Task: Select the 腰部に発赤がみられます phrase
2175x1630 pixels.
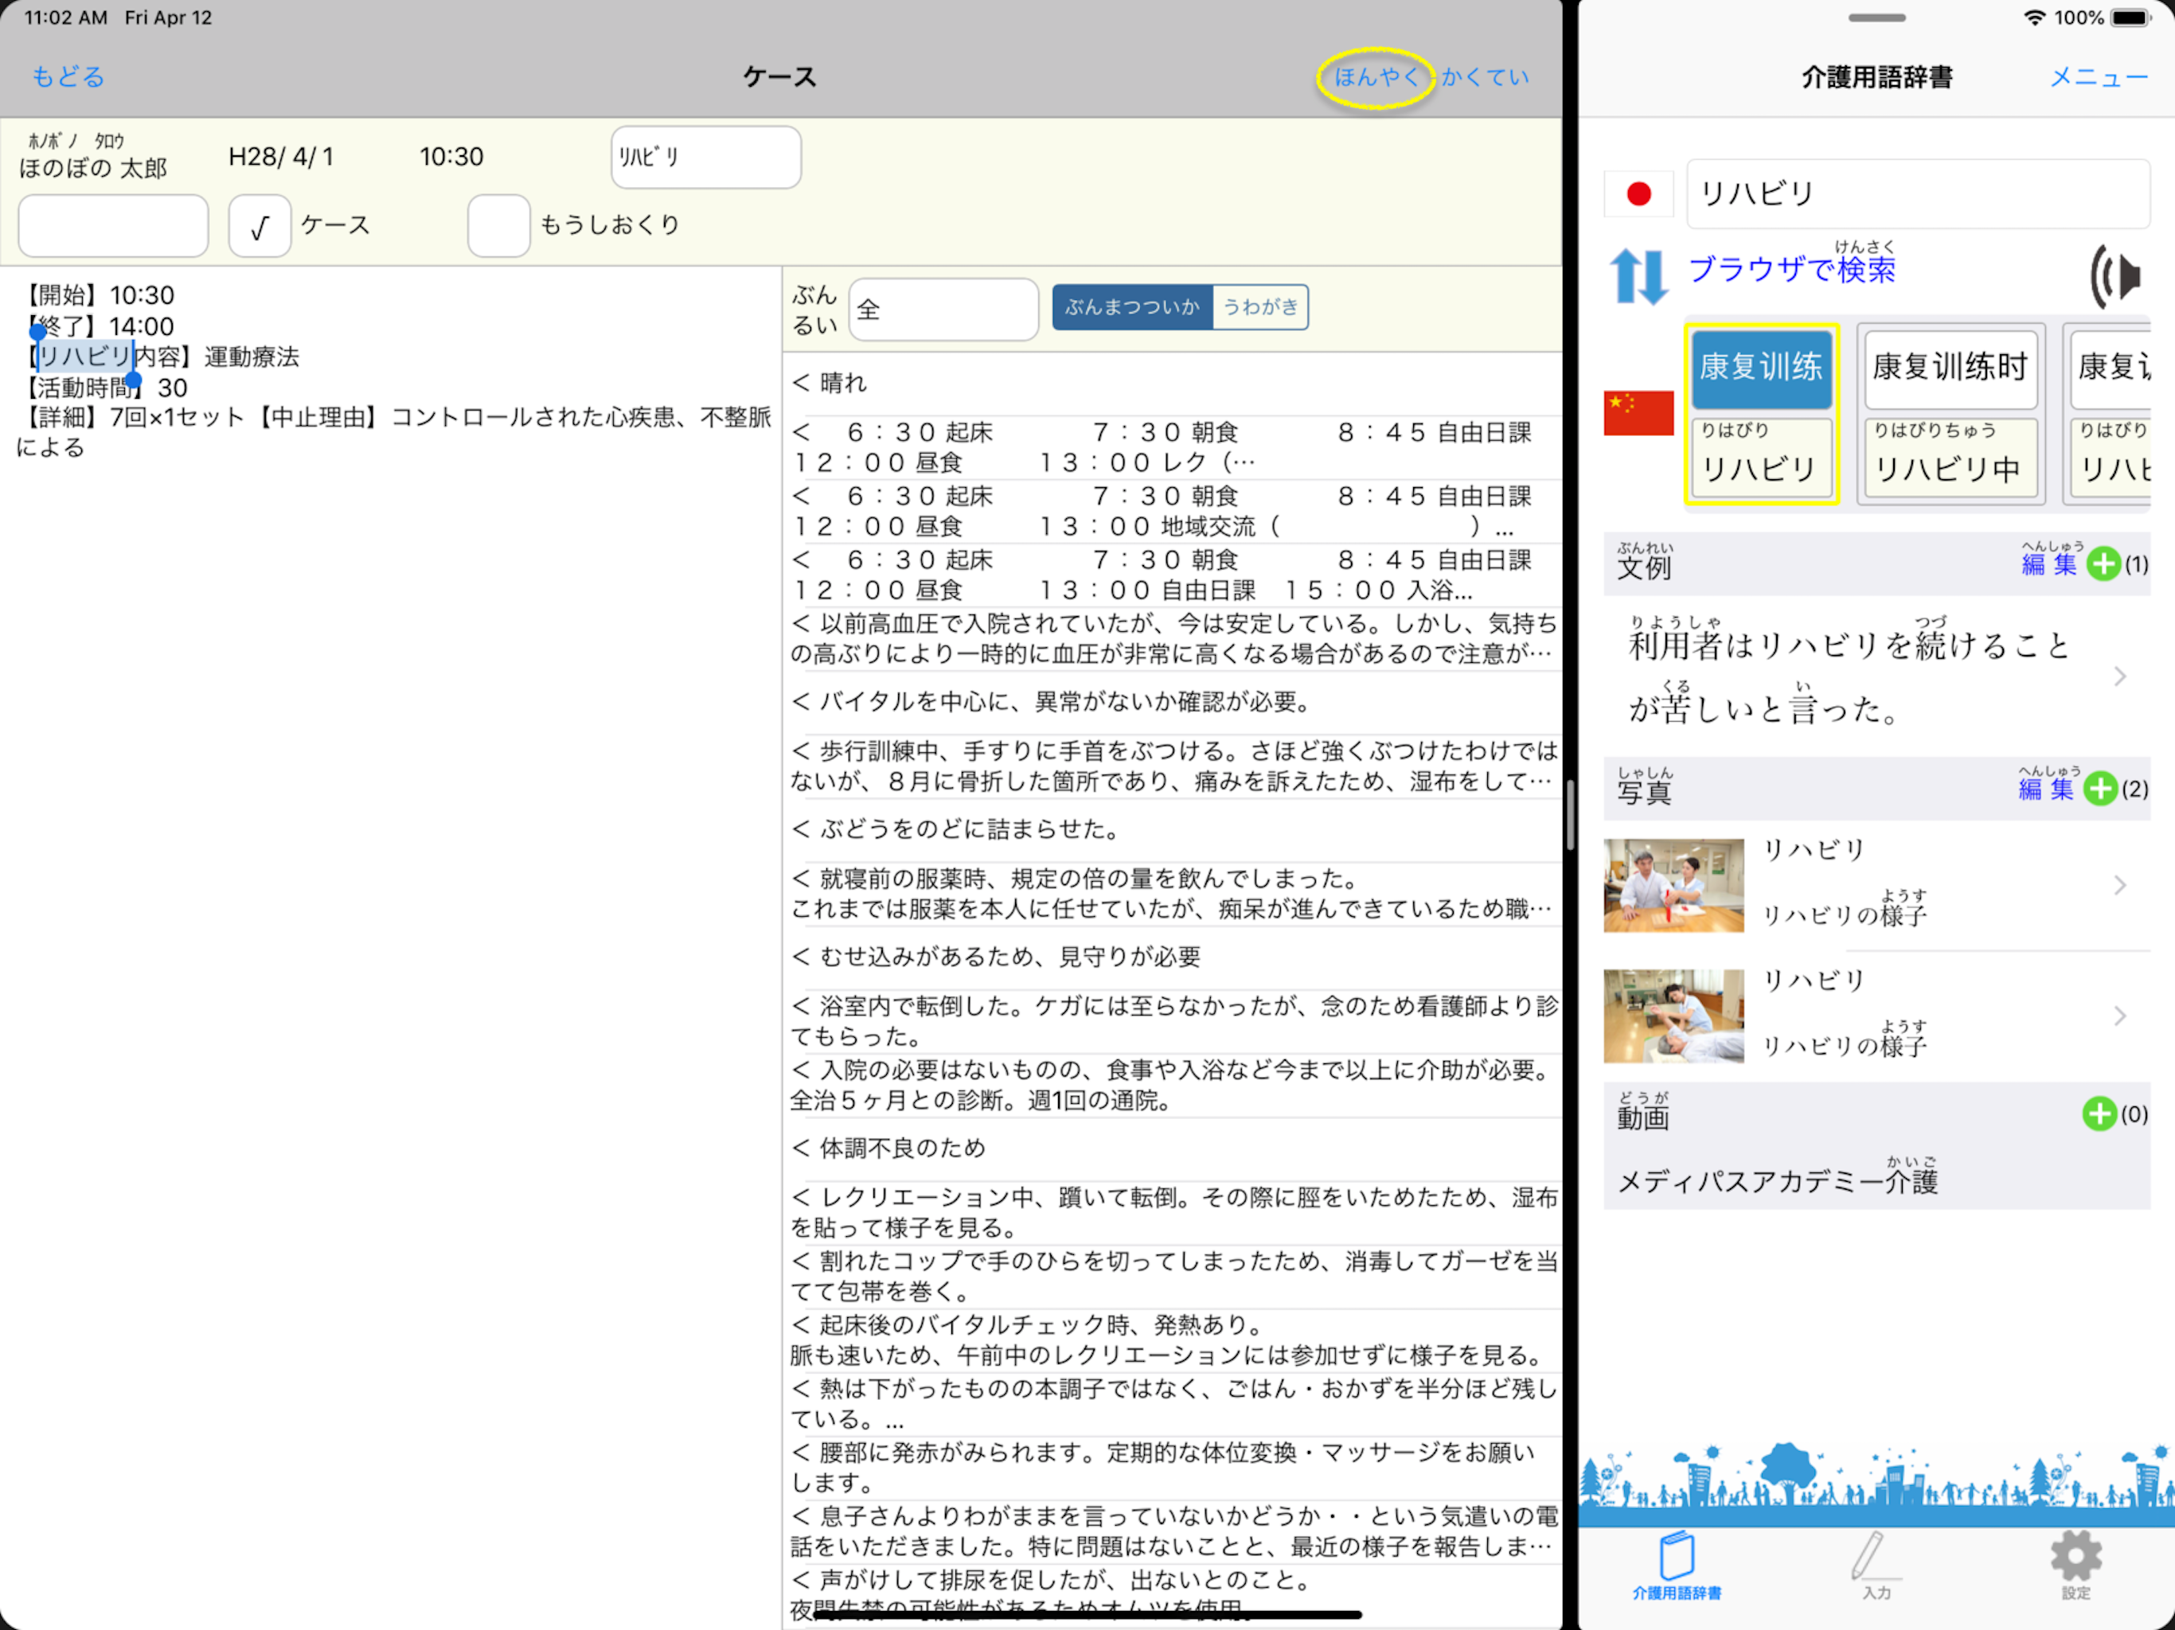Action: tap(1172, 1468)
